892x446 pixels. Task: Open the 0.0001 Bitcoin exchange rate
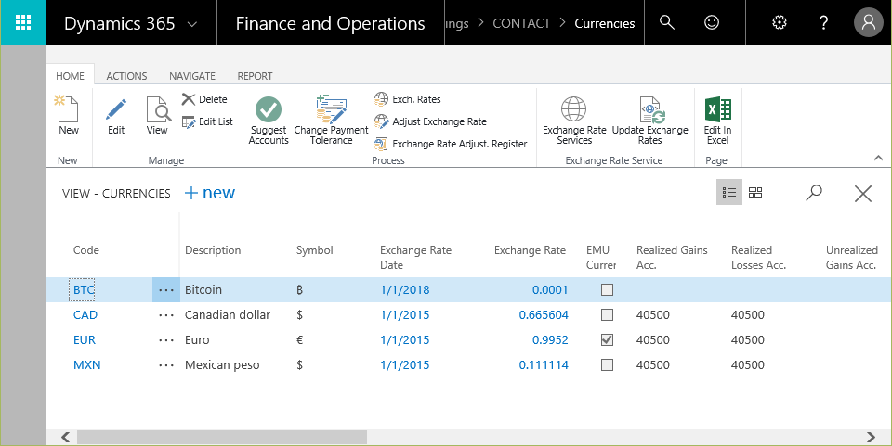pyautogui.click(x=550, y=290)
